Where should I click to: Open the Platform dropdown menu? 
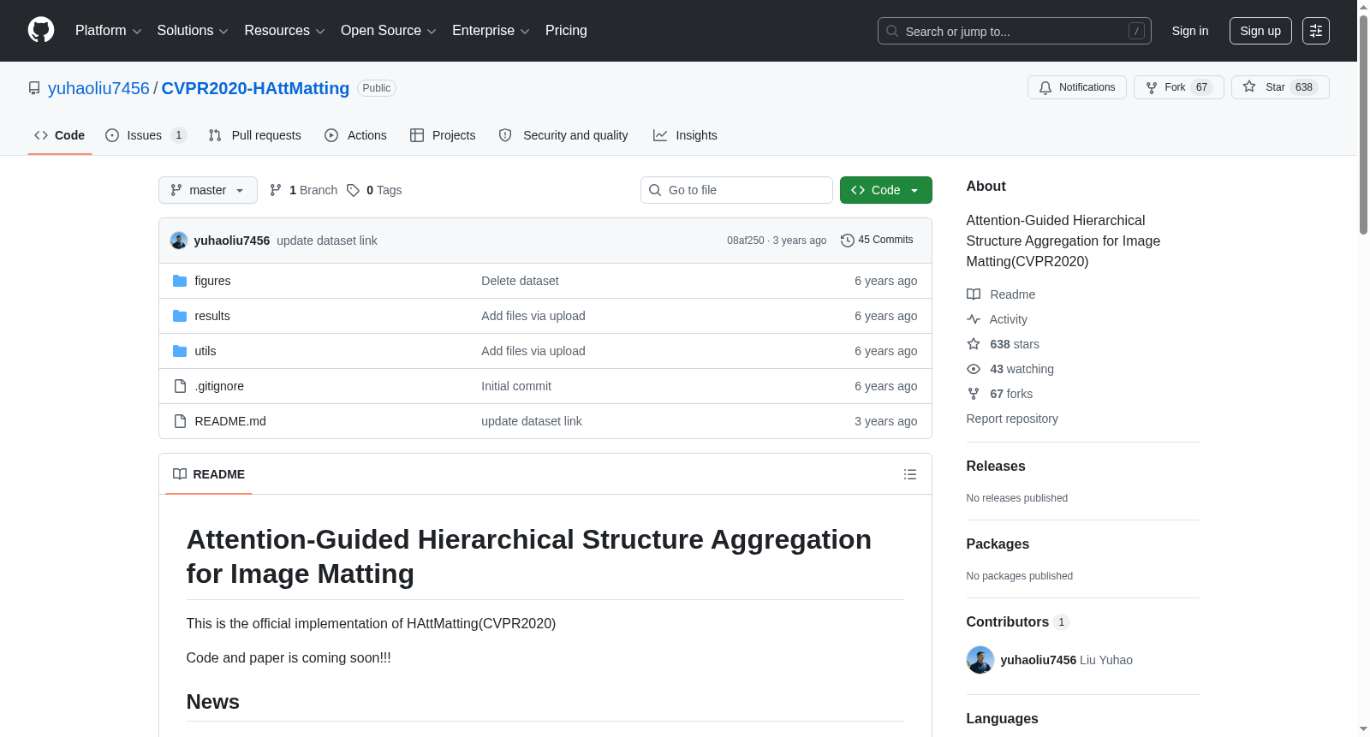coord(108,31)
